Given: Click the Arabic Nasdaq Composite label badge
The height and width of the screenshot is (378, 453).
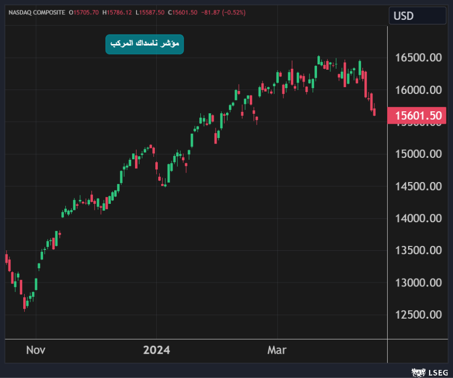Looking at the screenshot, I should click(144, 44).
